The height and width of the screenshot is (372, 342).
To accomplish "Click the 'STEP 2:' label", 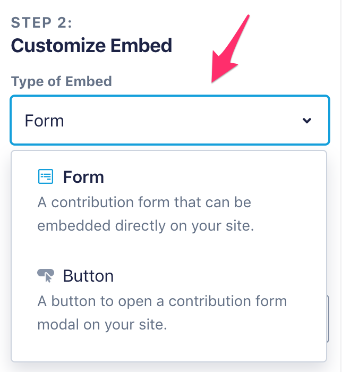I will tap(41, 22).
